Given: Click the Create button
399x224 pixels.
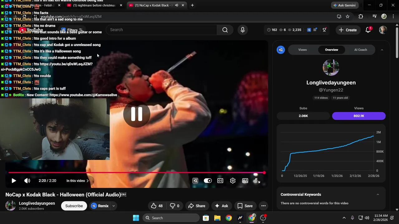Looking at the screenshot, I should point(348,30).
